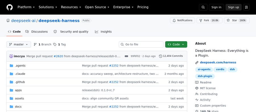The image size is (256, 112).
Task: Open the master branch dropdown
Action: (x=18, y=44)
